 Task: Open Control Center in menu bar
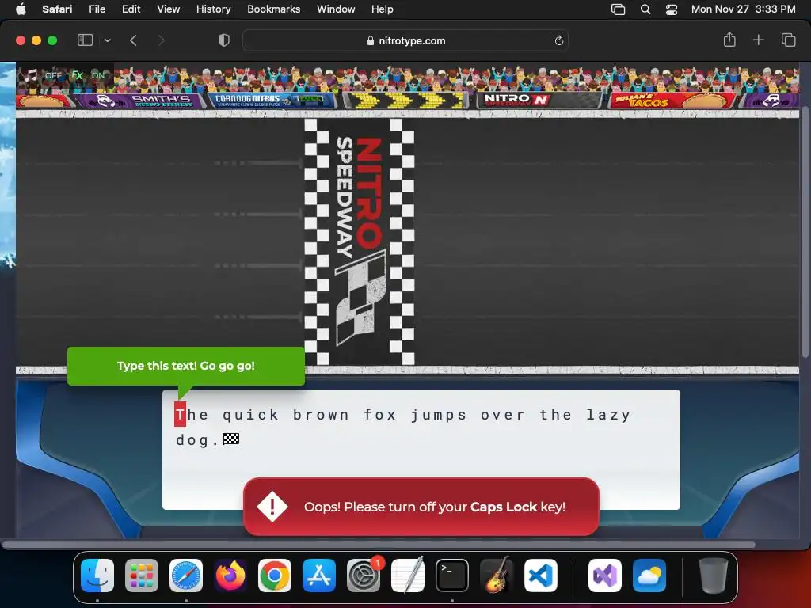tap(672, 9)
